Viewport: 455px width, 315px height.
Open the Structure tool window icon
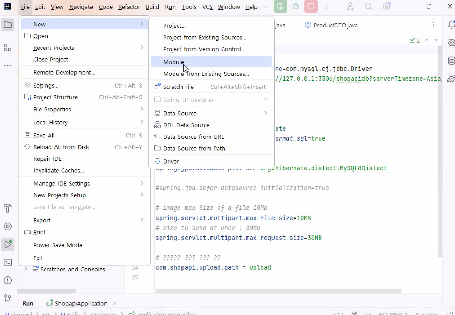[x=8, y=48]
